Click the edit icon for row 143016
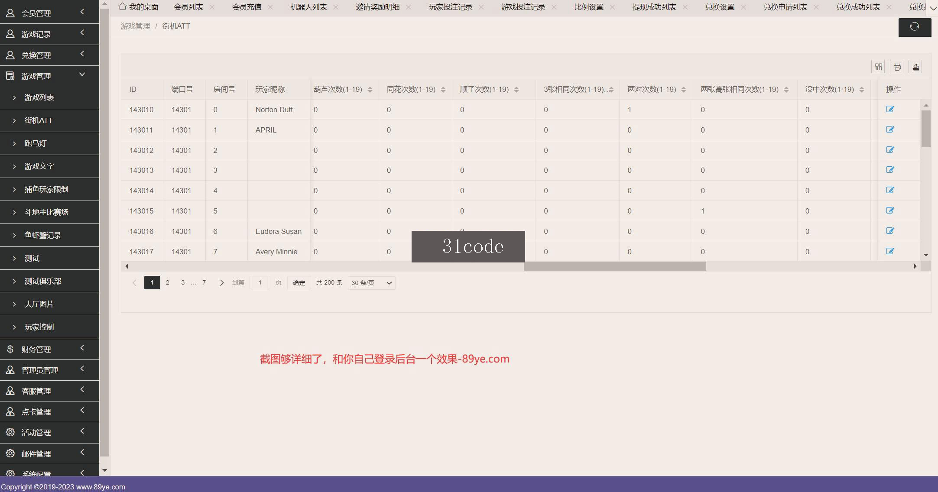 [890, 231]
